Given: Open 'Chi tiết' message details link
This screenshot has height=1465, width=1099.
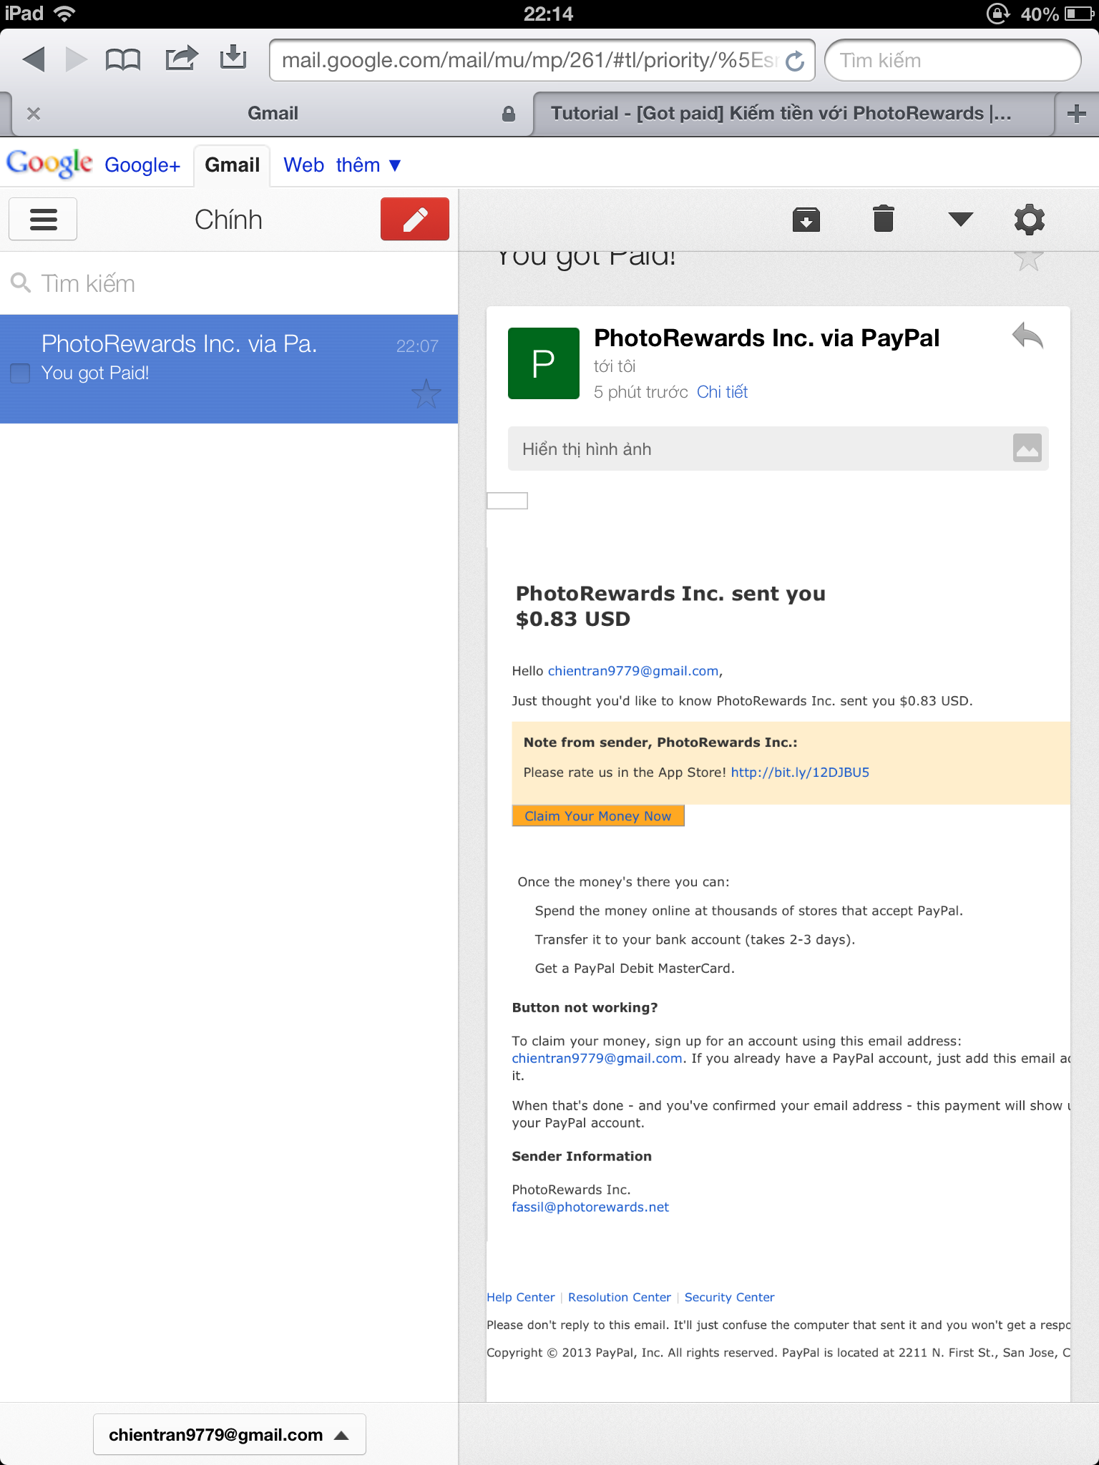Looking at the screenshot, I should pos(722,392).
